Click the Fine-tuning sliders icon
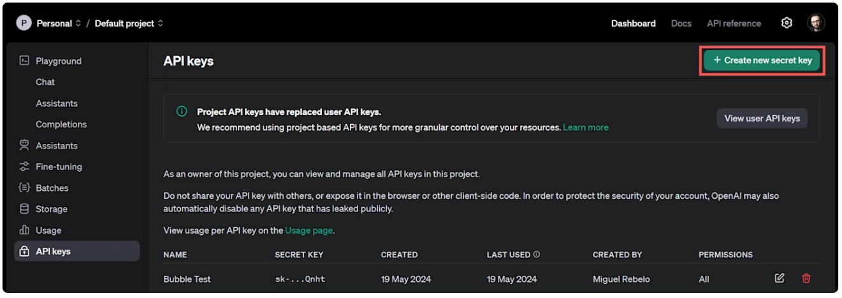The image size is (842, 298). click(x=24, y=166)
